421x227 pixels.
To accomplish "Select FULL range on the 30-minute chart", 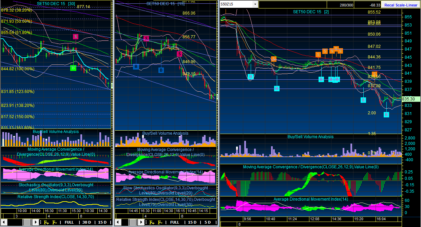I will click(69, 222).
